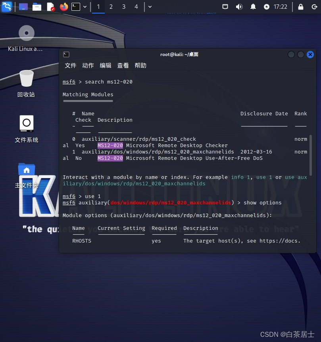Click the power manager lightning icon
This screenshot has width=321, height=342.
click(x=267, y=7)
